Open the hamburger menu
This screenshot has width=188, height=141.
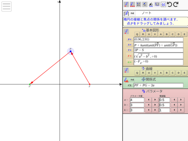(7, 7)
